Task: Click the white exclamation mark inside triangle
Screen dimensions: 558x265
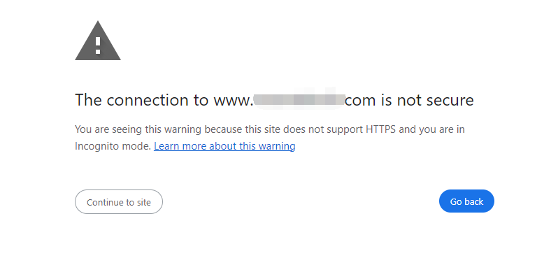Action: 98,45
